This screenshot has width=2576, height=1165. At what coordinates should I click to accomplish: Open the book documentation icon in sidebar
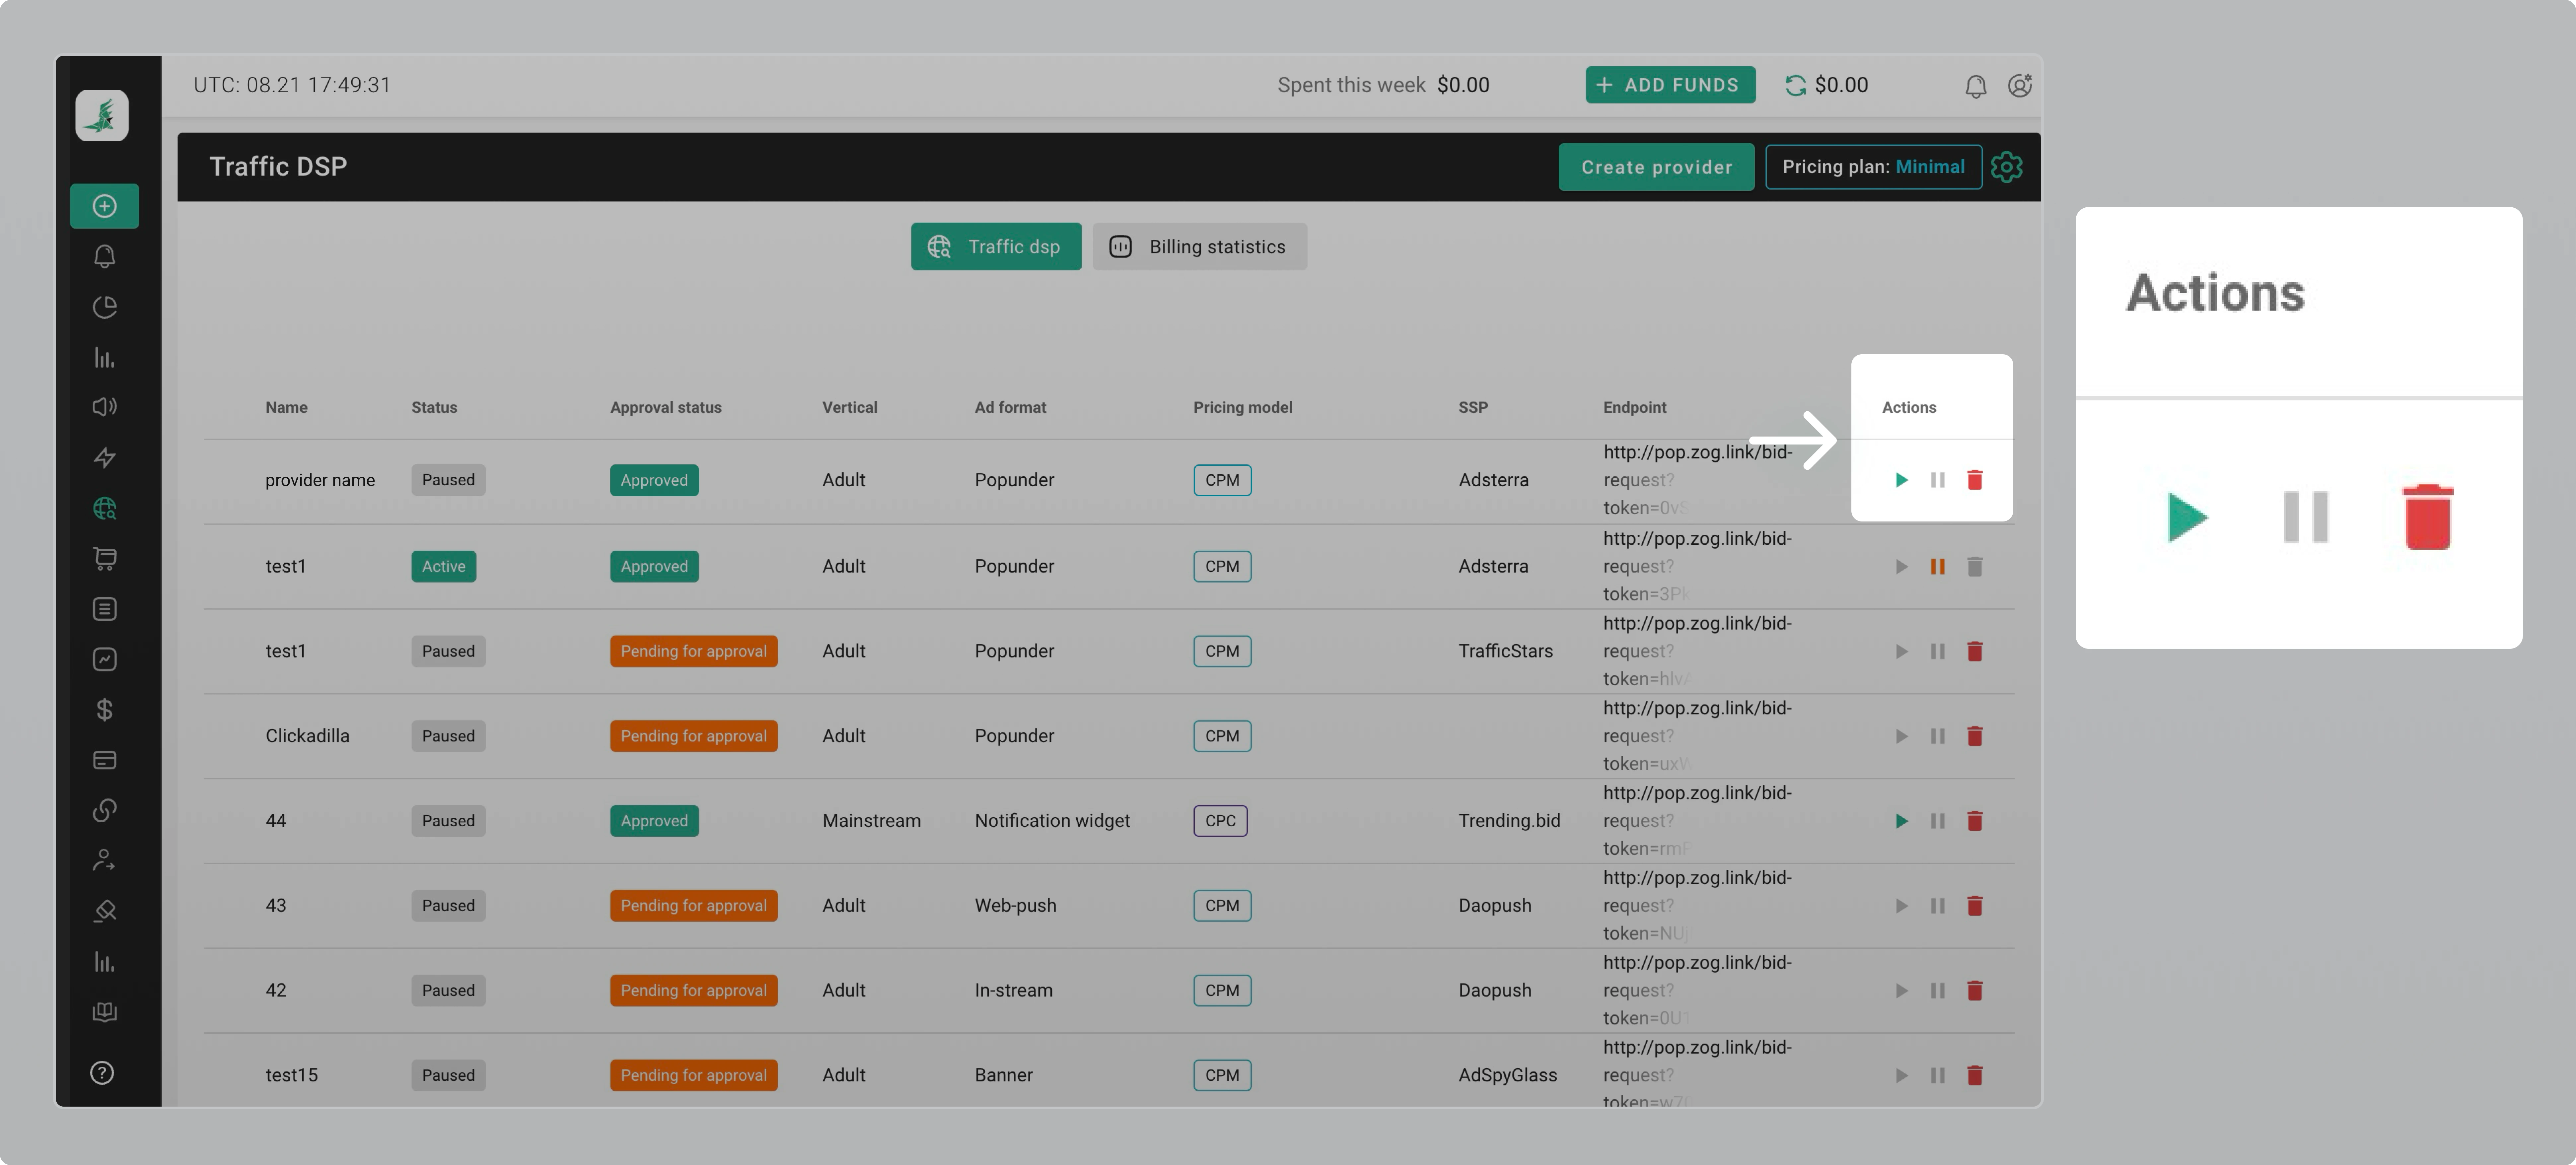point(104,1012)
